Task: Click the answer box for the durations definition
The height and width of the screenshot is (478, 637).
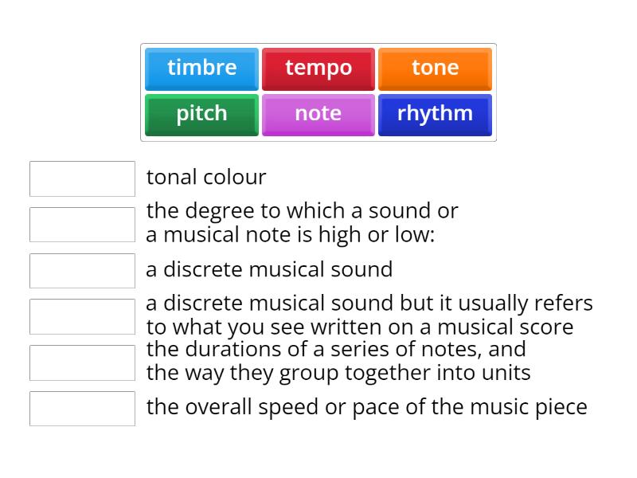Action: click(x=82, y=362)
